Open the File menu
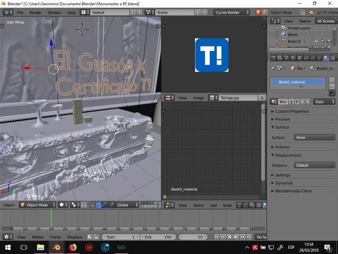 (20, 13)
